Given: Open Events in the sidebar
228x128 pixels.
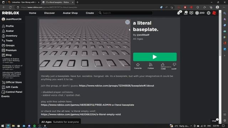Looking at the screenshot, I should pyautogui.click(x=6, y=96).
